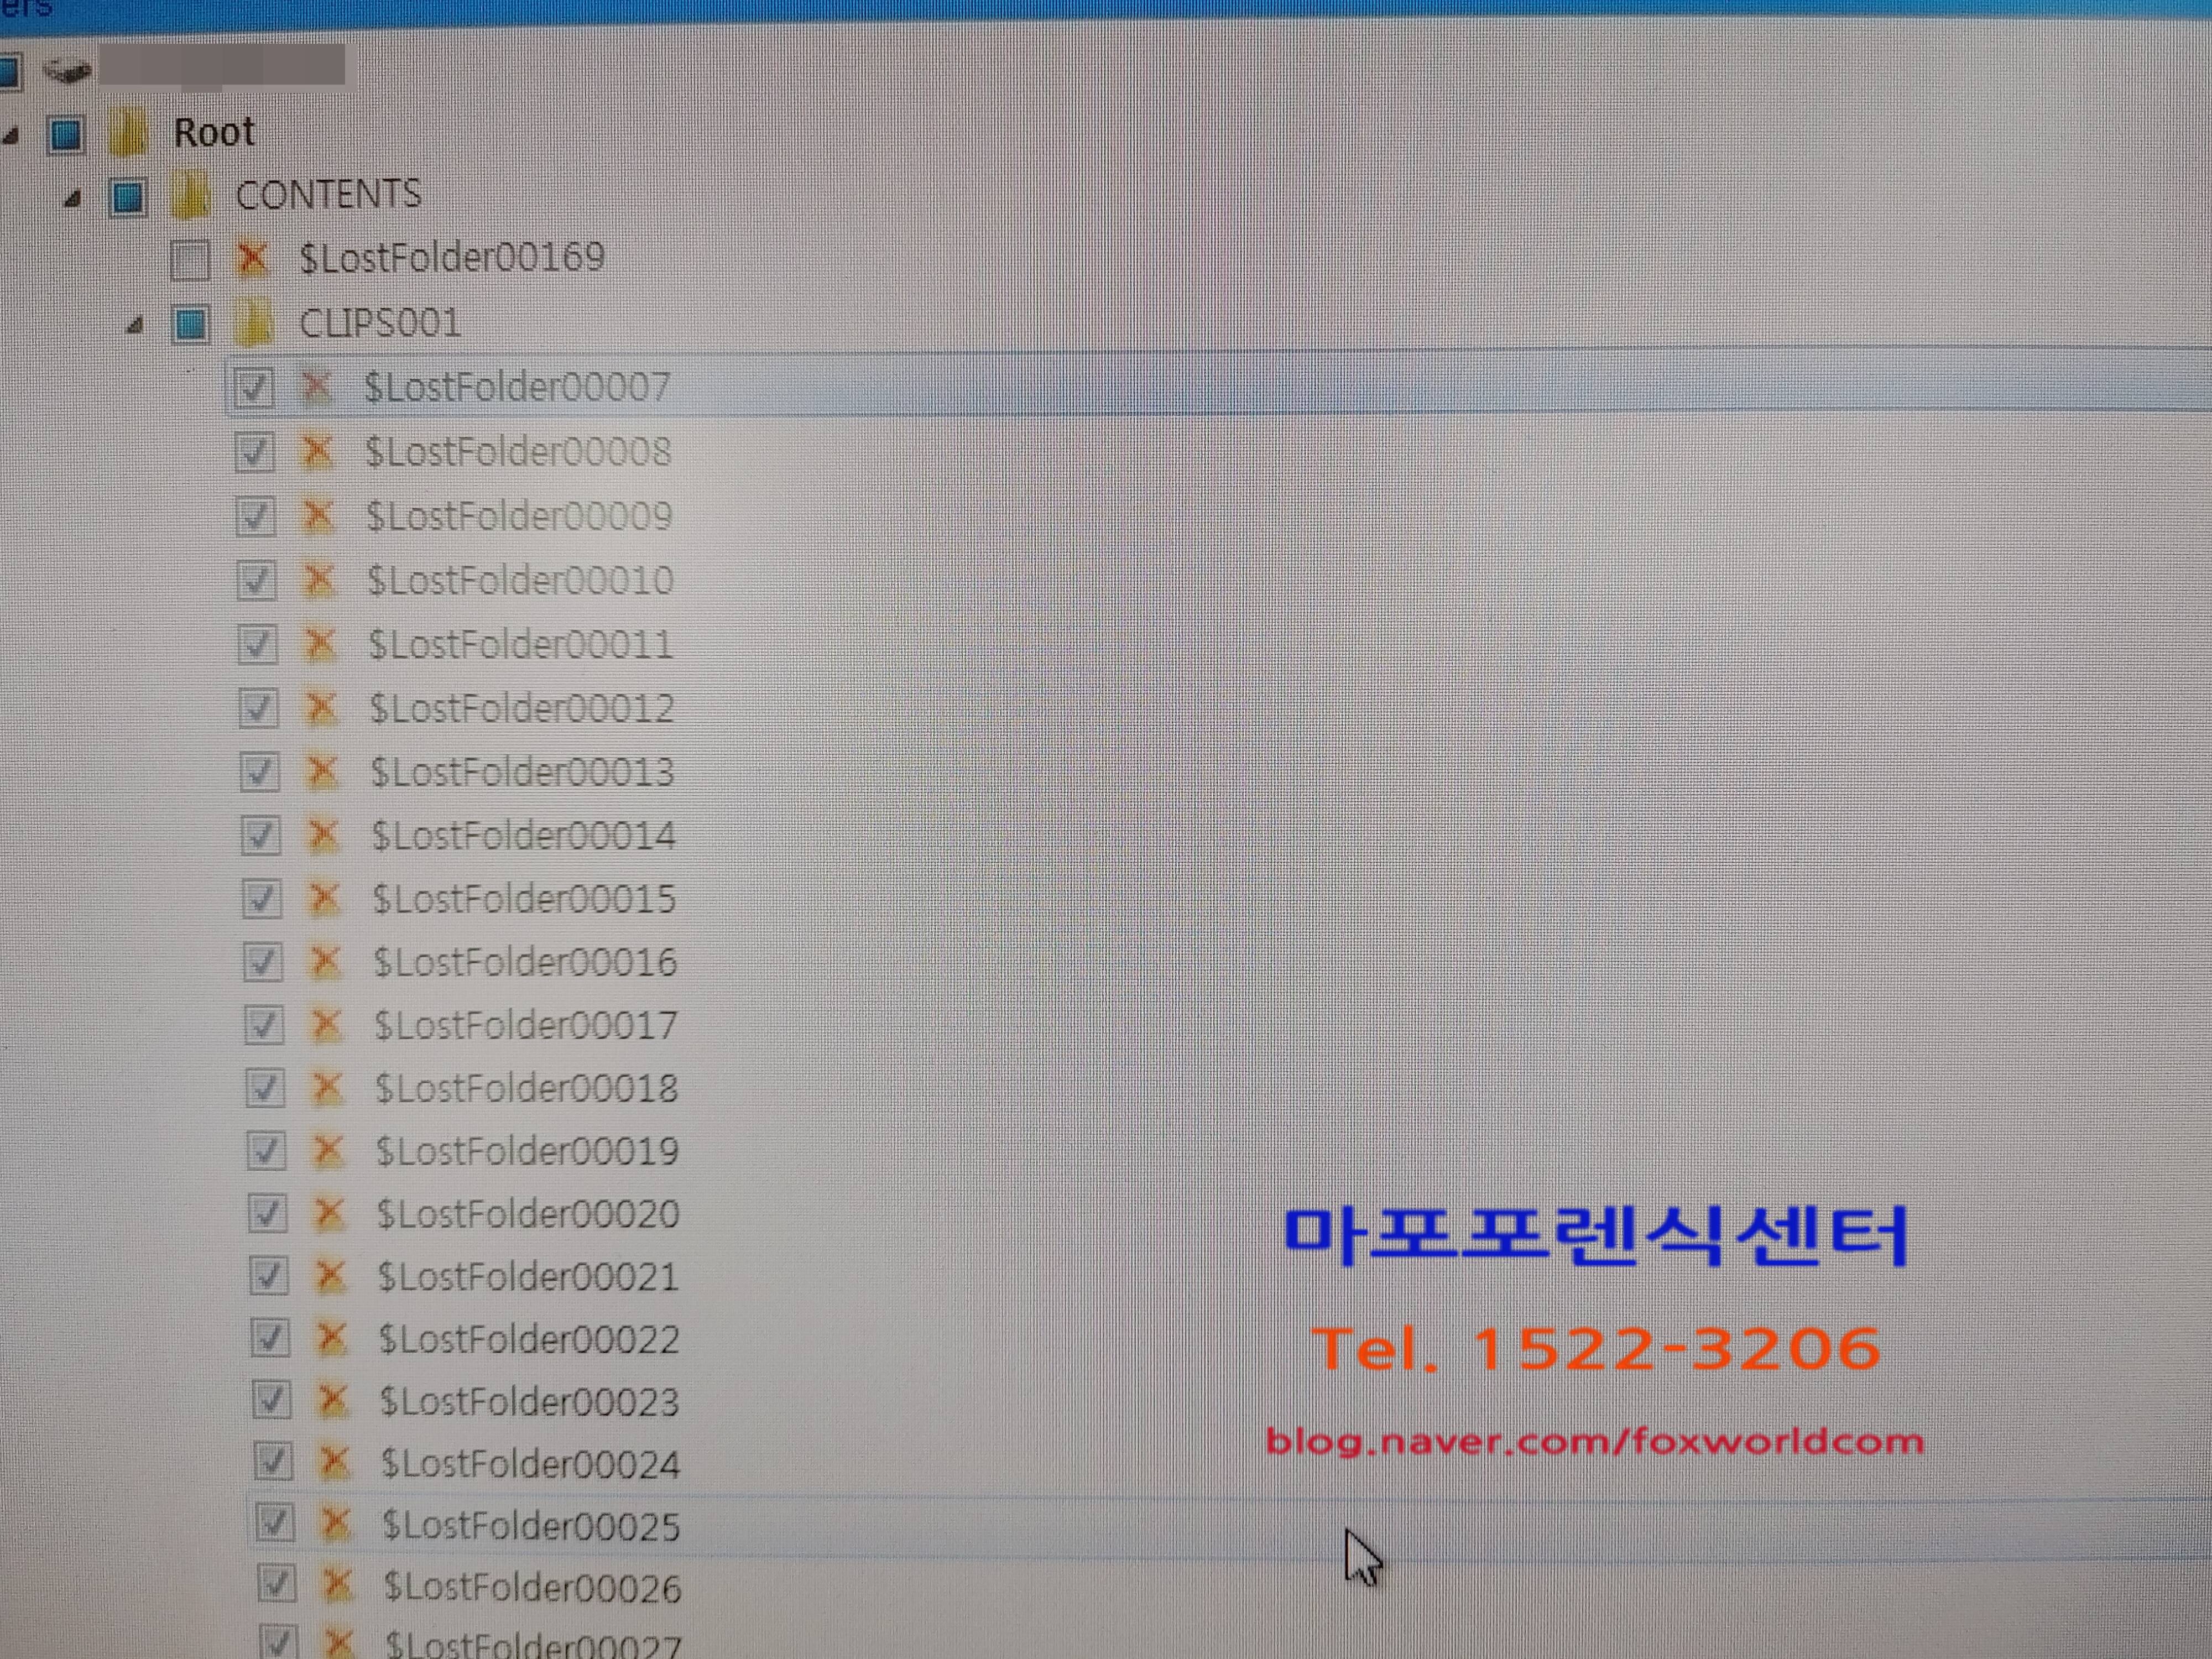Uncheck the $LostFolder00024 checkbox
Viewport: 2212px width, 1659px height.
(x=272, y=1462)
